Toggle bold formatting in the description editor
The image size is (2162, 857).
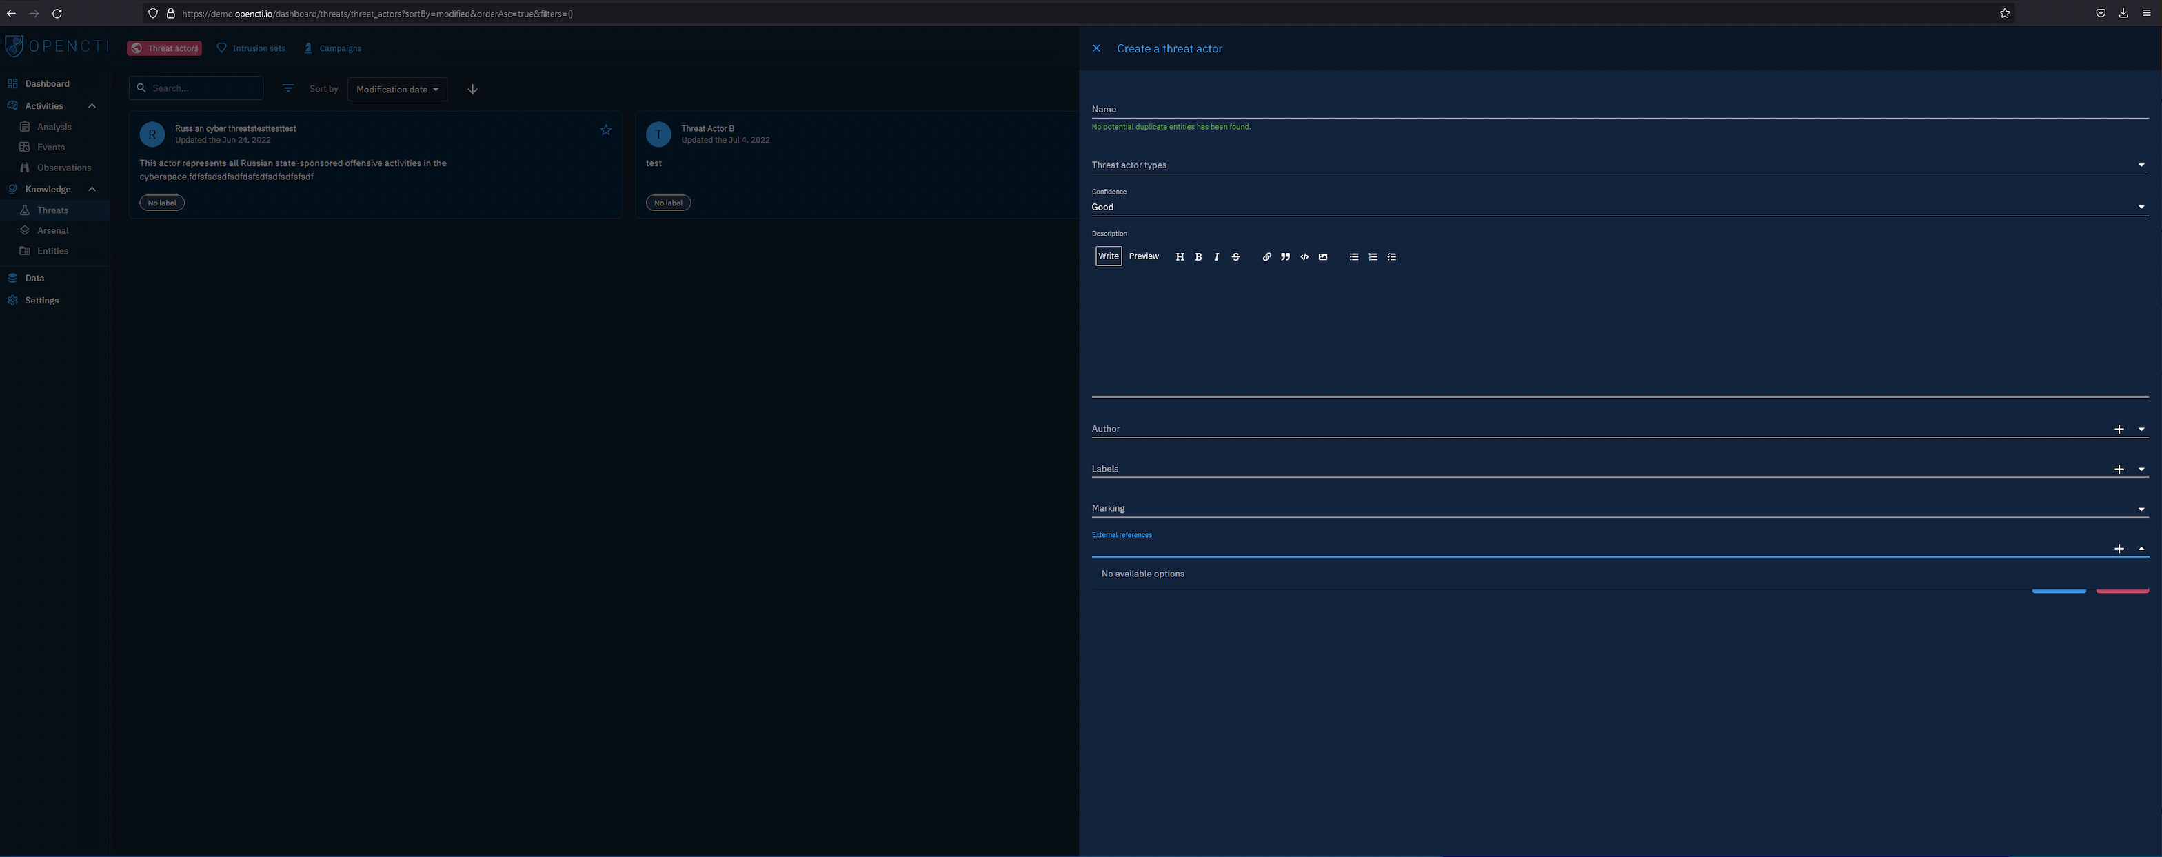pos(1198,257)
